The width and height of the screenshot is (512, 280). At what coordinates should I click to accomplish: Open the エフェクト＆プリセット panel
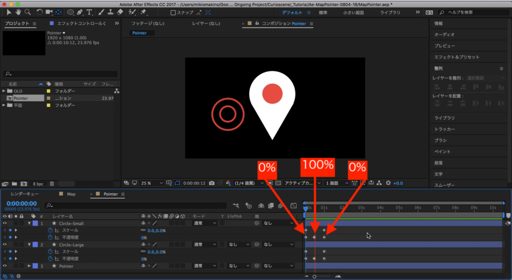click(x=456, y=57)
